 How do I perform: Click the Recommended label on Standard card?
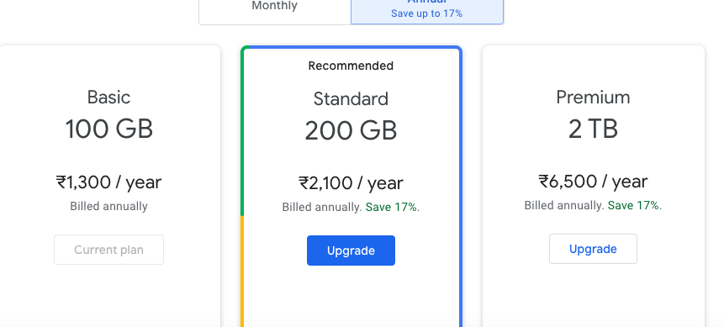[351, 66]
